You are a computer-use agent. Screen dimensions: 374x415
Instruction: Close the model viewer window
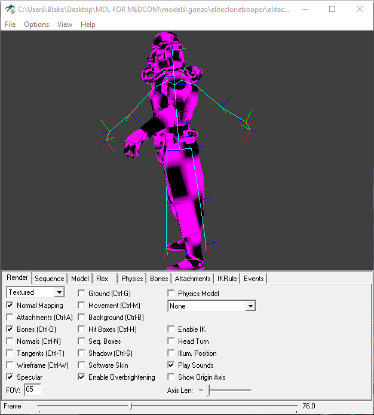click(x=360, y=9)
